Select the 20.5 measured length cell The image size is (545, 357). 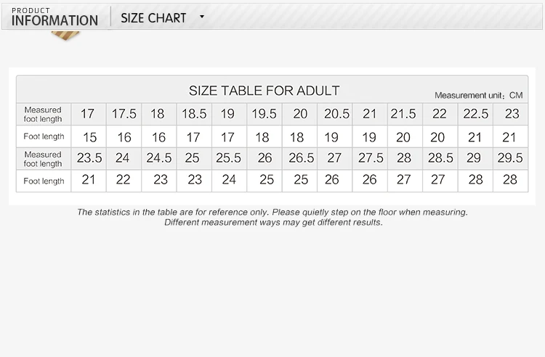point(336,114)
